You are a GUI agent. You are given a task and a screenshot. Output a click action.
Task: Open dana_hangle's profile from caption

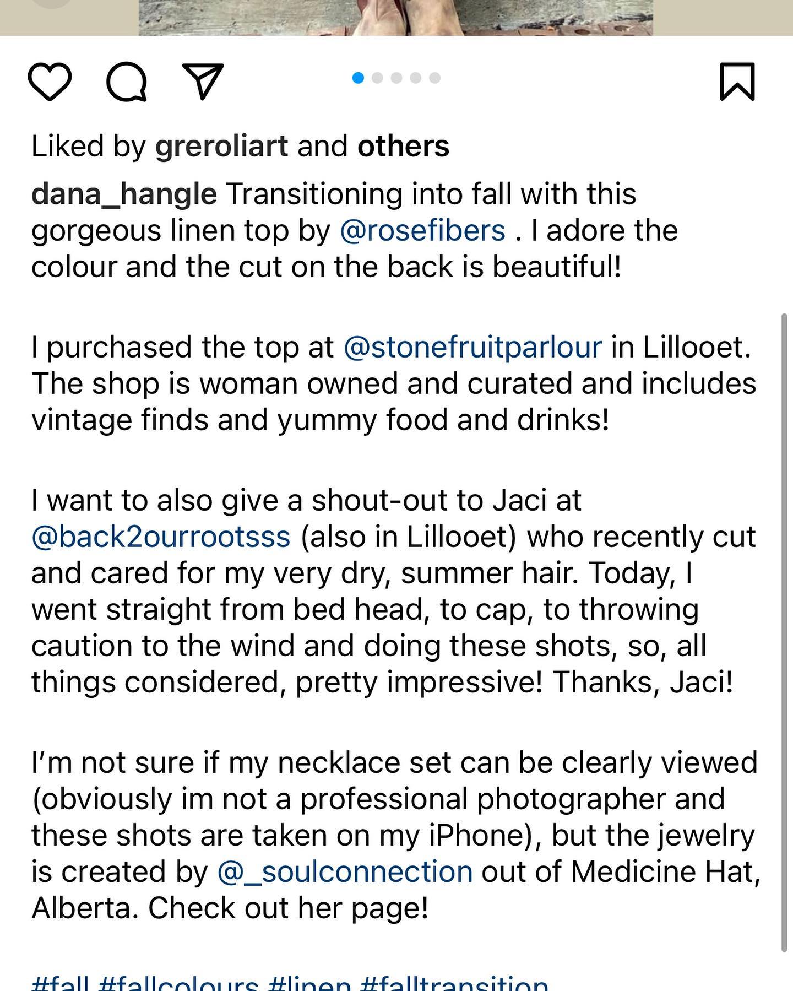pos(124,194)
